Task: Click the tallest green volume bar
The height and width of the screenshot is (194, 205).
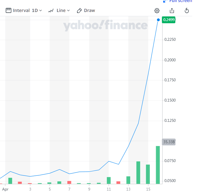Action: click(158, 165)
